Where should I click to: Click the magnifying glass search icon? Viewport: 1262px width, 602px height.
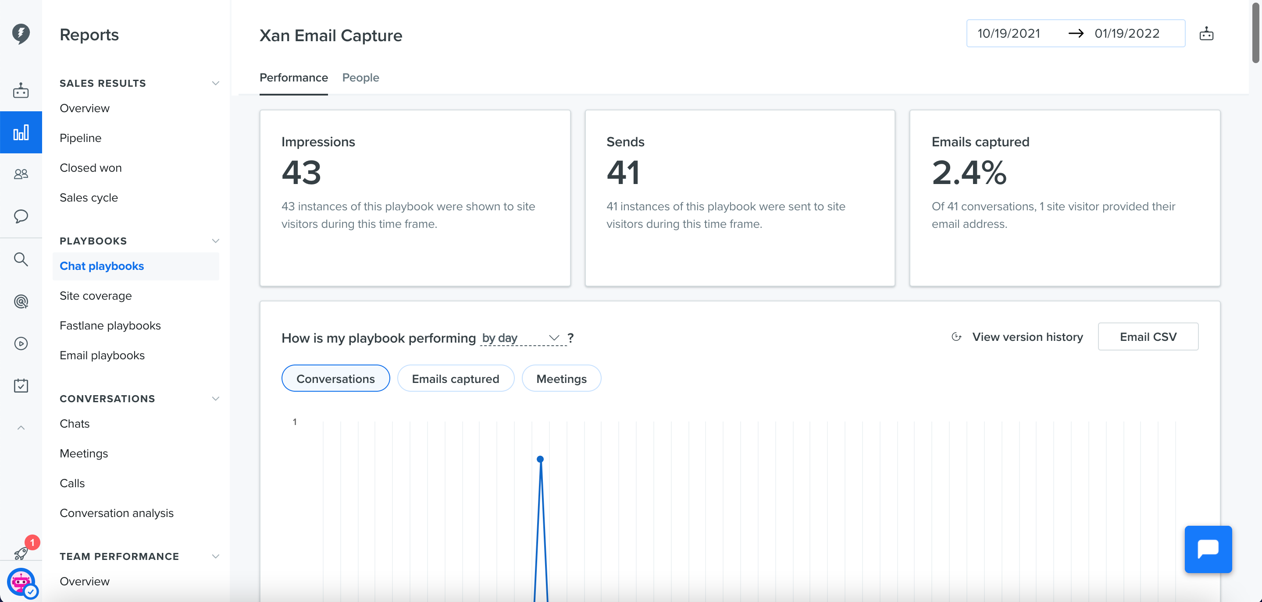(x=21, y=259)
